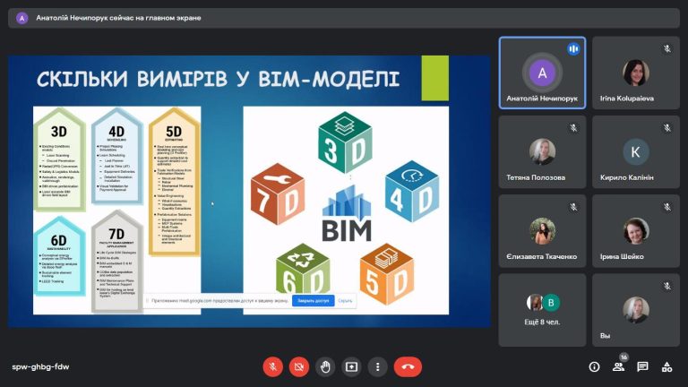Click the 5D card in the slide list
Screen dimensions: 688x387
(174, 182)
